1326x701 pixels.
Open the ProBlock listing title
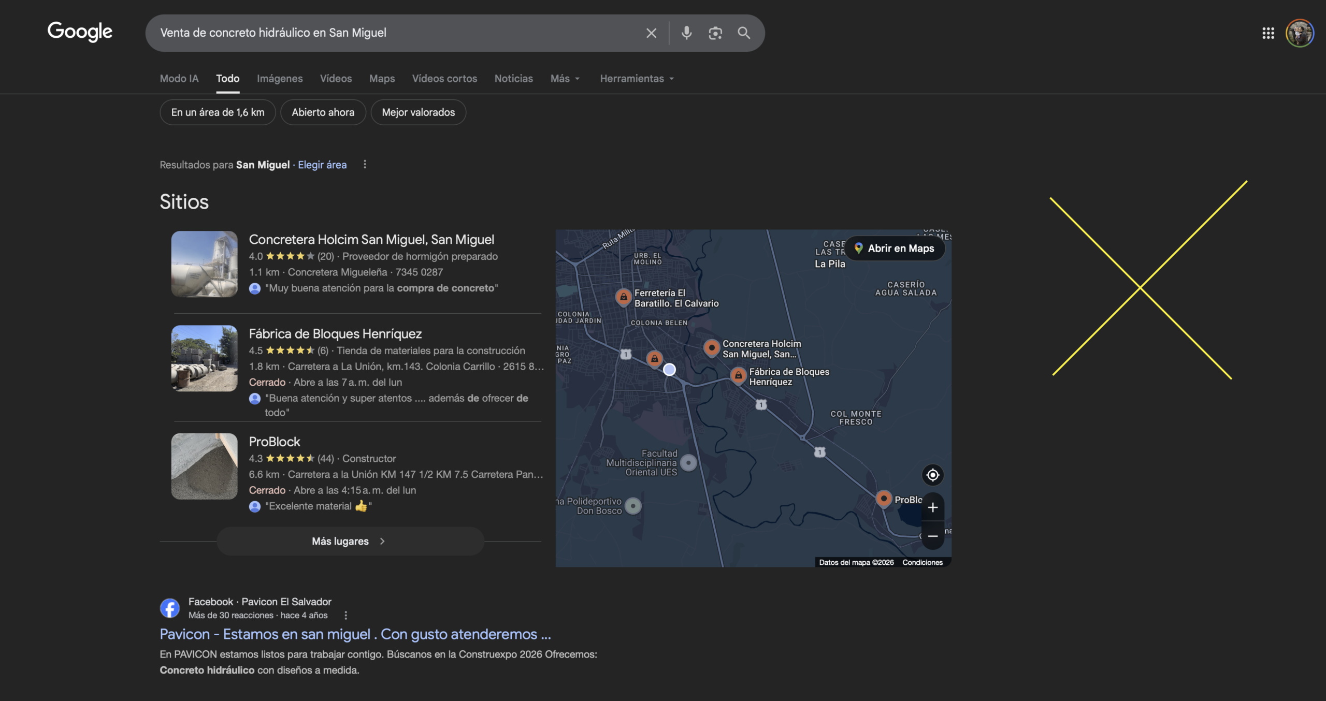click(275, 442)
